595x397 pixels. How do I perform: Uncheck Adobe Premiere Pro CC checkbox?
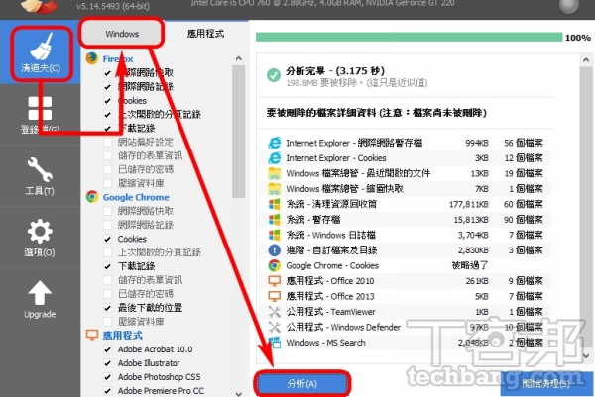(x=108, y=390)
